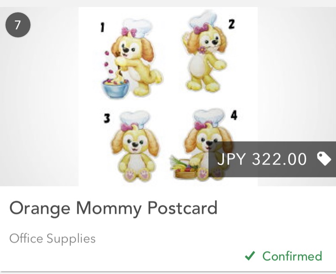Click the number 4 label
The height and width of the screenshot is (274, 336).
click(x=233, y=115)
